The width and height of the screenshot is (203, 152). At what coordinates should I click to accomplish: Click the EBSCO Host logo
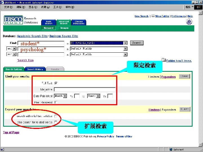click(x=14, y=20)
